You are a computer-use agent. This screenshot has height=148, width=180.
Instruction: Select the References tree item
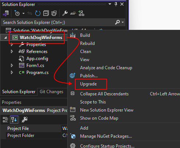pos(37,52)
